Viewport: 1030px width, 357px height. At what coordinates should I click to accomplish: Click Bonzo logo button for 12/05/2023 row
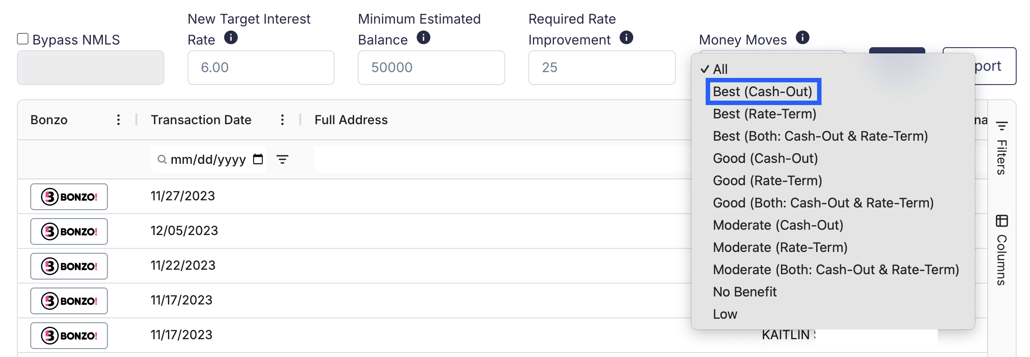pyautogui.click(x=69, y=231)
